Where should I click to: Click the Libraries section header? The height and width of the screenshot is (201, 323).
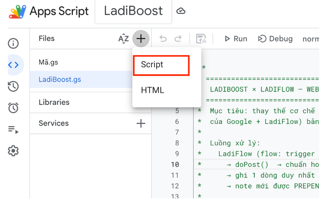click(x=54, y=103)
